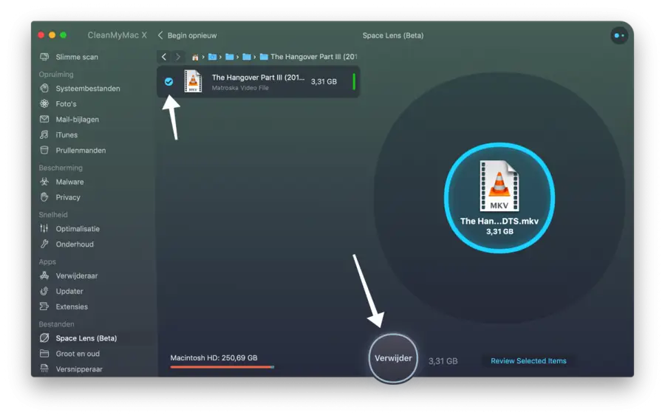Click the Foto's flower icon

[44, 103]
